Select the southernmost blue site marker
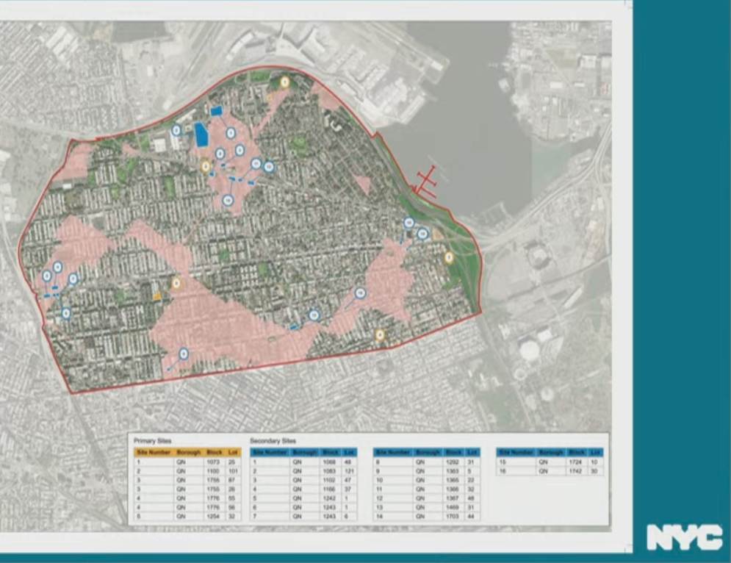 184,354
